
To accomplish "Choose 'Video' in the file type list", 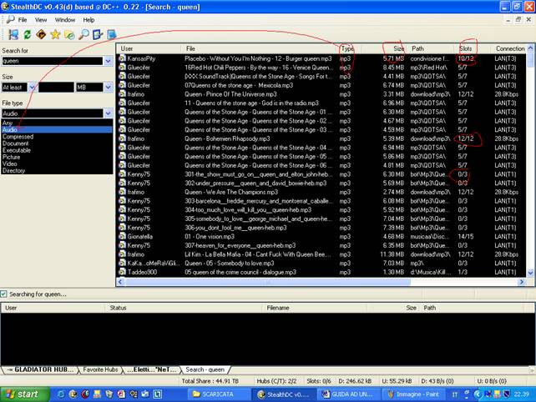I will 57,163.
